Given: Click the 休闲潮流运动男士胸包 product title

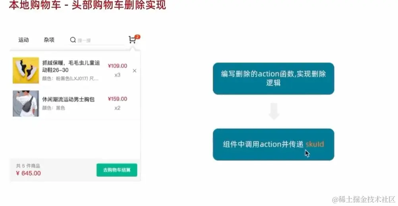Looking at the screenshot, I should (68, 99).
